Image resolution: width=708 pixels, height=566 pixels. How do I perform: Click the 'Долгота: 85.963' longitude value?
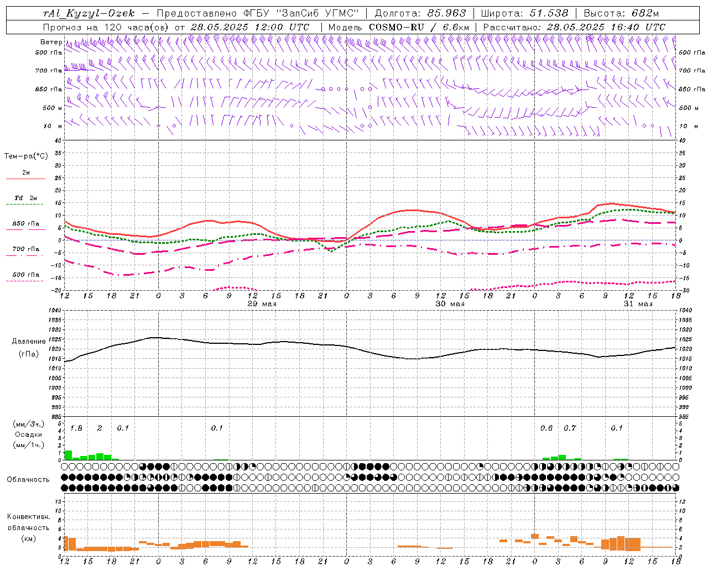coord(421,13)
